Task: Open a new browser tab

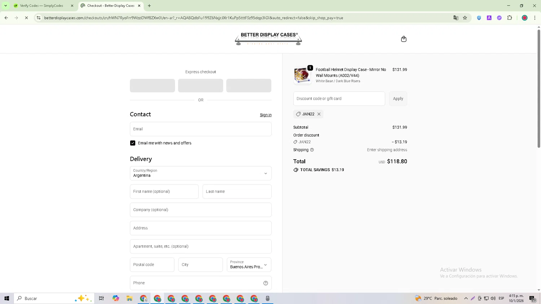Action: [149, 6]
